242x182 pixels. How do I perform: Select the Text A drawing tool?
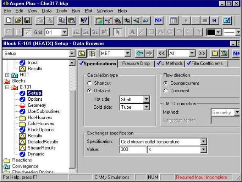coord(132,32)
